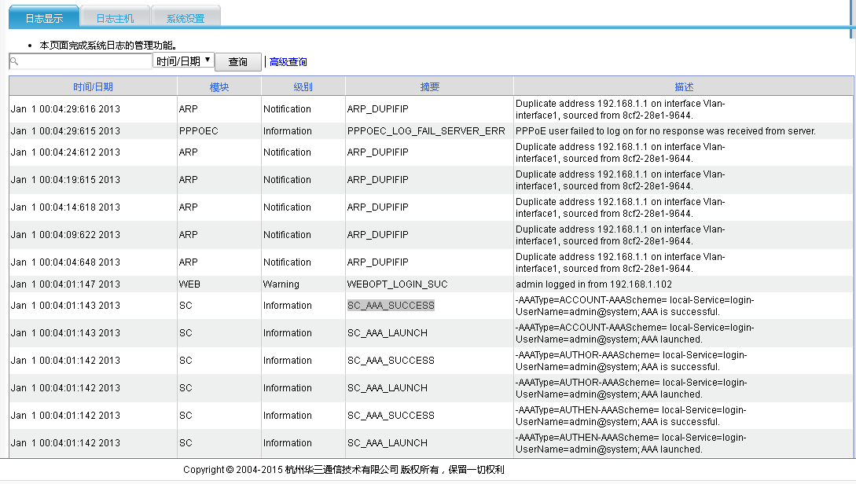Expand the 时间/日期 filter dropdown

pyautogui.click(x=183, y=60)
